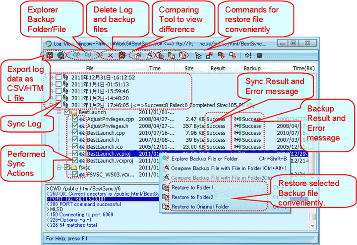The image size is (357, 245).
Task: Sort by the Time(BK) column header
Action: pyautogui.click(x=294, y=68)
